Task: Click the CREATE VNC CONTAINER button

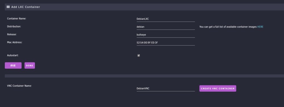Action: coord(218,89)
